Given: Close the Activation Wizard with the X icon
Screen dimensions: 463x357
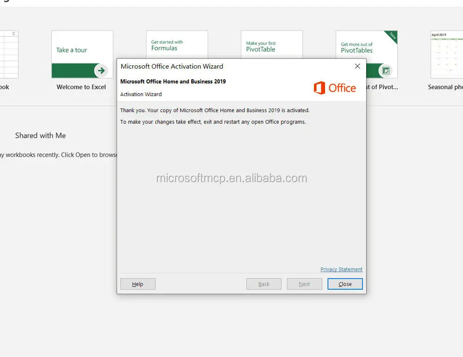Looking at the screenshot, I should click(x=357, y=66).
